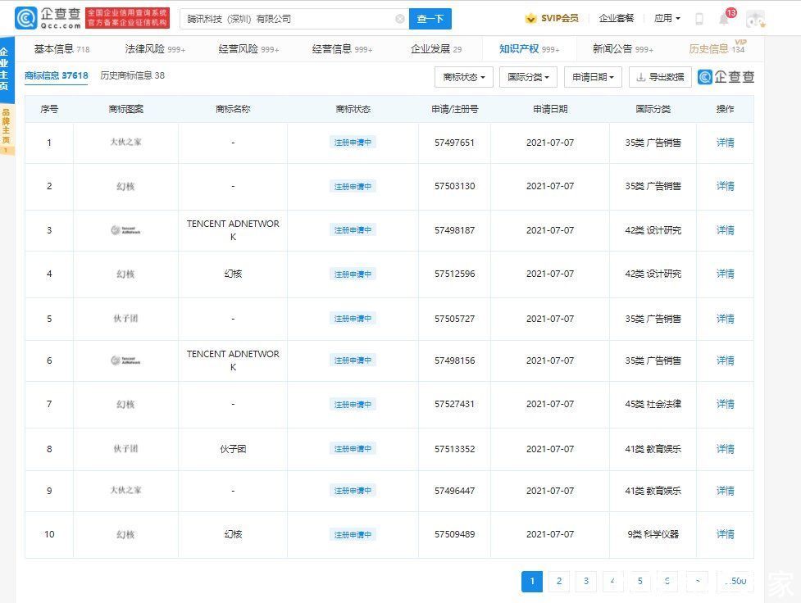The height and width of the screenshot is (603, 801).
Task: Open 详情 for registration 57527431
Action: pyautogui.click(x=725, y=404)
